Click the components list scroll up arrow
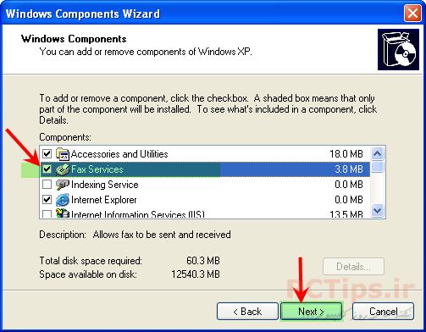The width and height of the screenshot is (426, 332). [x=378, y=153]
